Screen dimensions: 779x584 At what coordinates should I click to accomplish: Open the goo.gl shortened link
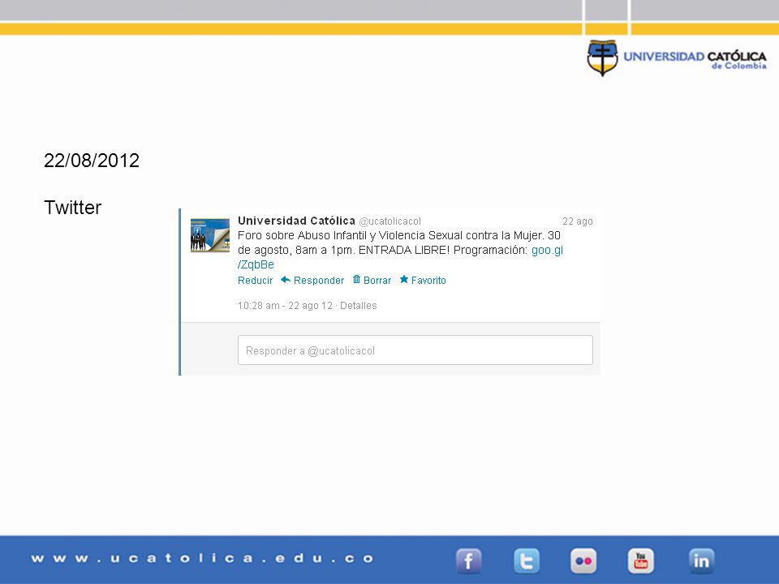(547, 250)
